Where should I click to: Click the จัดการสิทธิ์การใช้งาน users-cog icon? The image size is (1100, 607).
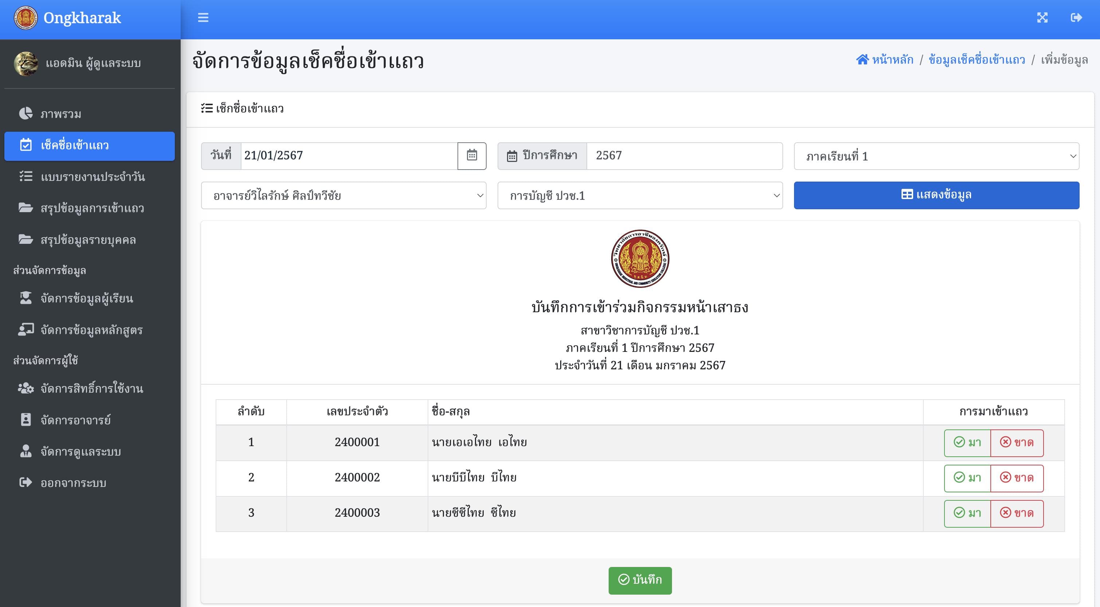coord(25,388)
